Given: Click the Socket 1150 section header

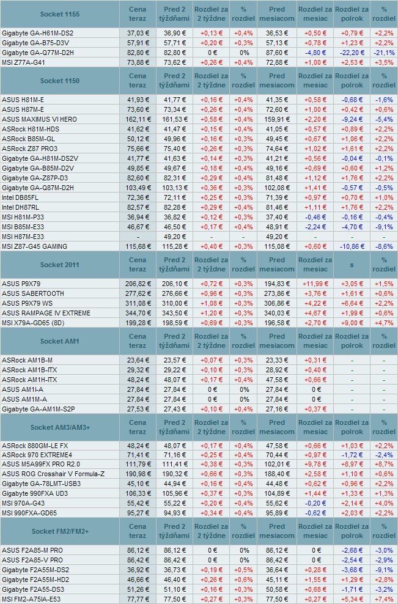Looking at the screenshot, I should (x=60, y=81).
